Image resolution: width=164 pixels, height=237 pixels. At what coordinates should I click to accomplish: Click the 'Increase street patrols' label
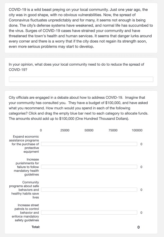25,213
